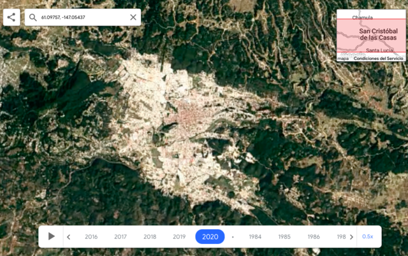Open the San Cristóbal minimap thumbnail
This screenshot has width=408, height=256.
pyautogui.click(x=371, y=36)
